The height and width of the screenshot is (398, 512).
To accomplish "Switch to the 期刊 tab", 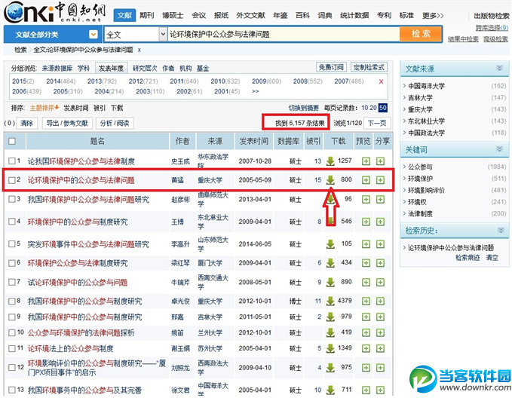I will 146,15.
